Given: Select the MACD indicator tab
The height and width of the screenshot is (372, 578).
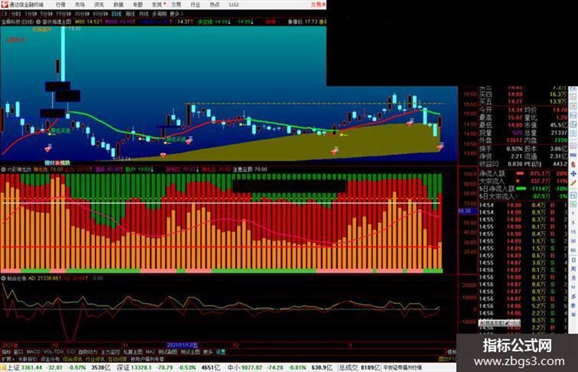Looking at the screenshot, I should pos(33,352).
